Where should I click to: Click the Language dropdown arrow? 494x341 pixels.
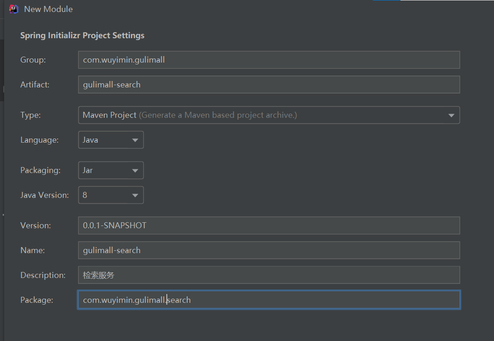click(135, 140)
